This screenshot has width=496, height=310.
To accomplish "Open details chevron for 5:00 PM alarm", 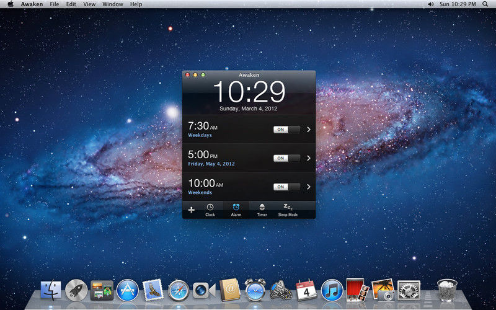I will click(x=309, y=158).
